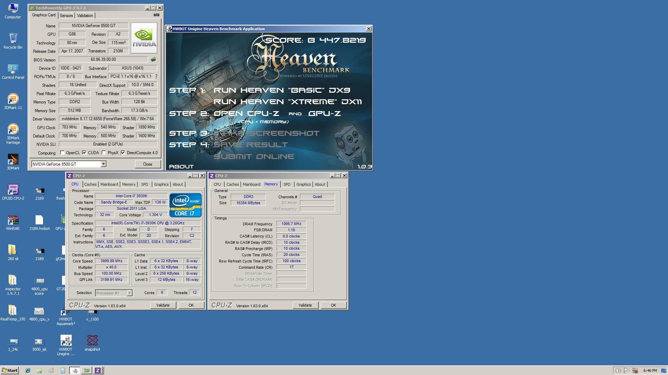Switch to the Sensors tab in GPU-Z
Image resolution: width=668 pixels, height=375 pixels.
(66, 16)
